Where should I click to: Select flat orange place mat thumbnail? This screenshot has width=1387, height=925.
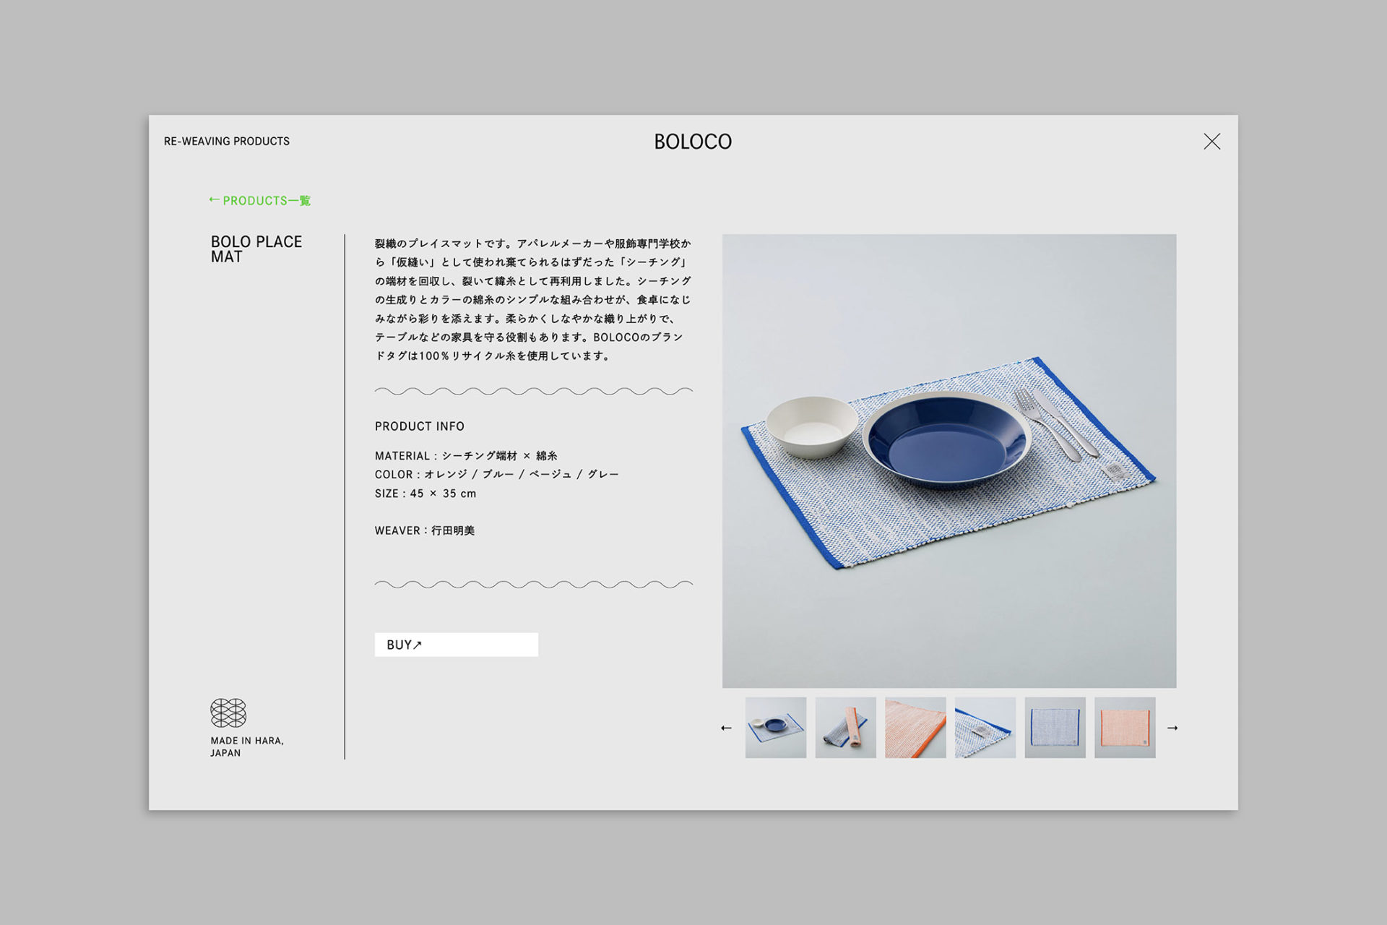(x=1125, y=728)
